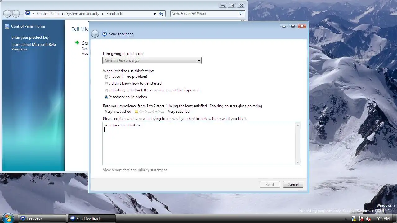Click inside the feedback explanation text box

pyautogui.click(x=199, y=143)
